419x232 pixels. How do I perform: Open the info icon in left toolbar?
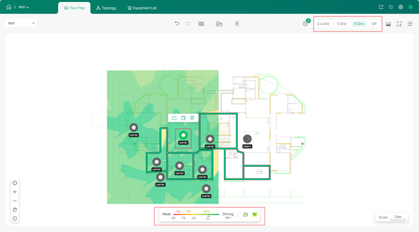click(x=15, y=218)
